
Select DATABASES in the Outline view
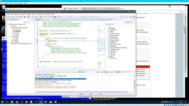pos(113,46)
